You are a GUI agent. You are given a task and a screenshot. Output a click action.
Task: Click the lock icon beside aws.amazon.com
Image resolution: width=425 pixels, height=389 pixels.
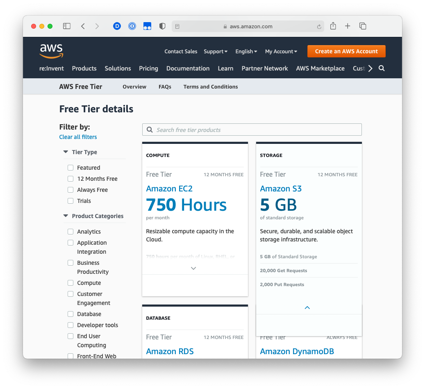point(225,27)
